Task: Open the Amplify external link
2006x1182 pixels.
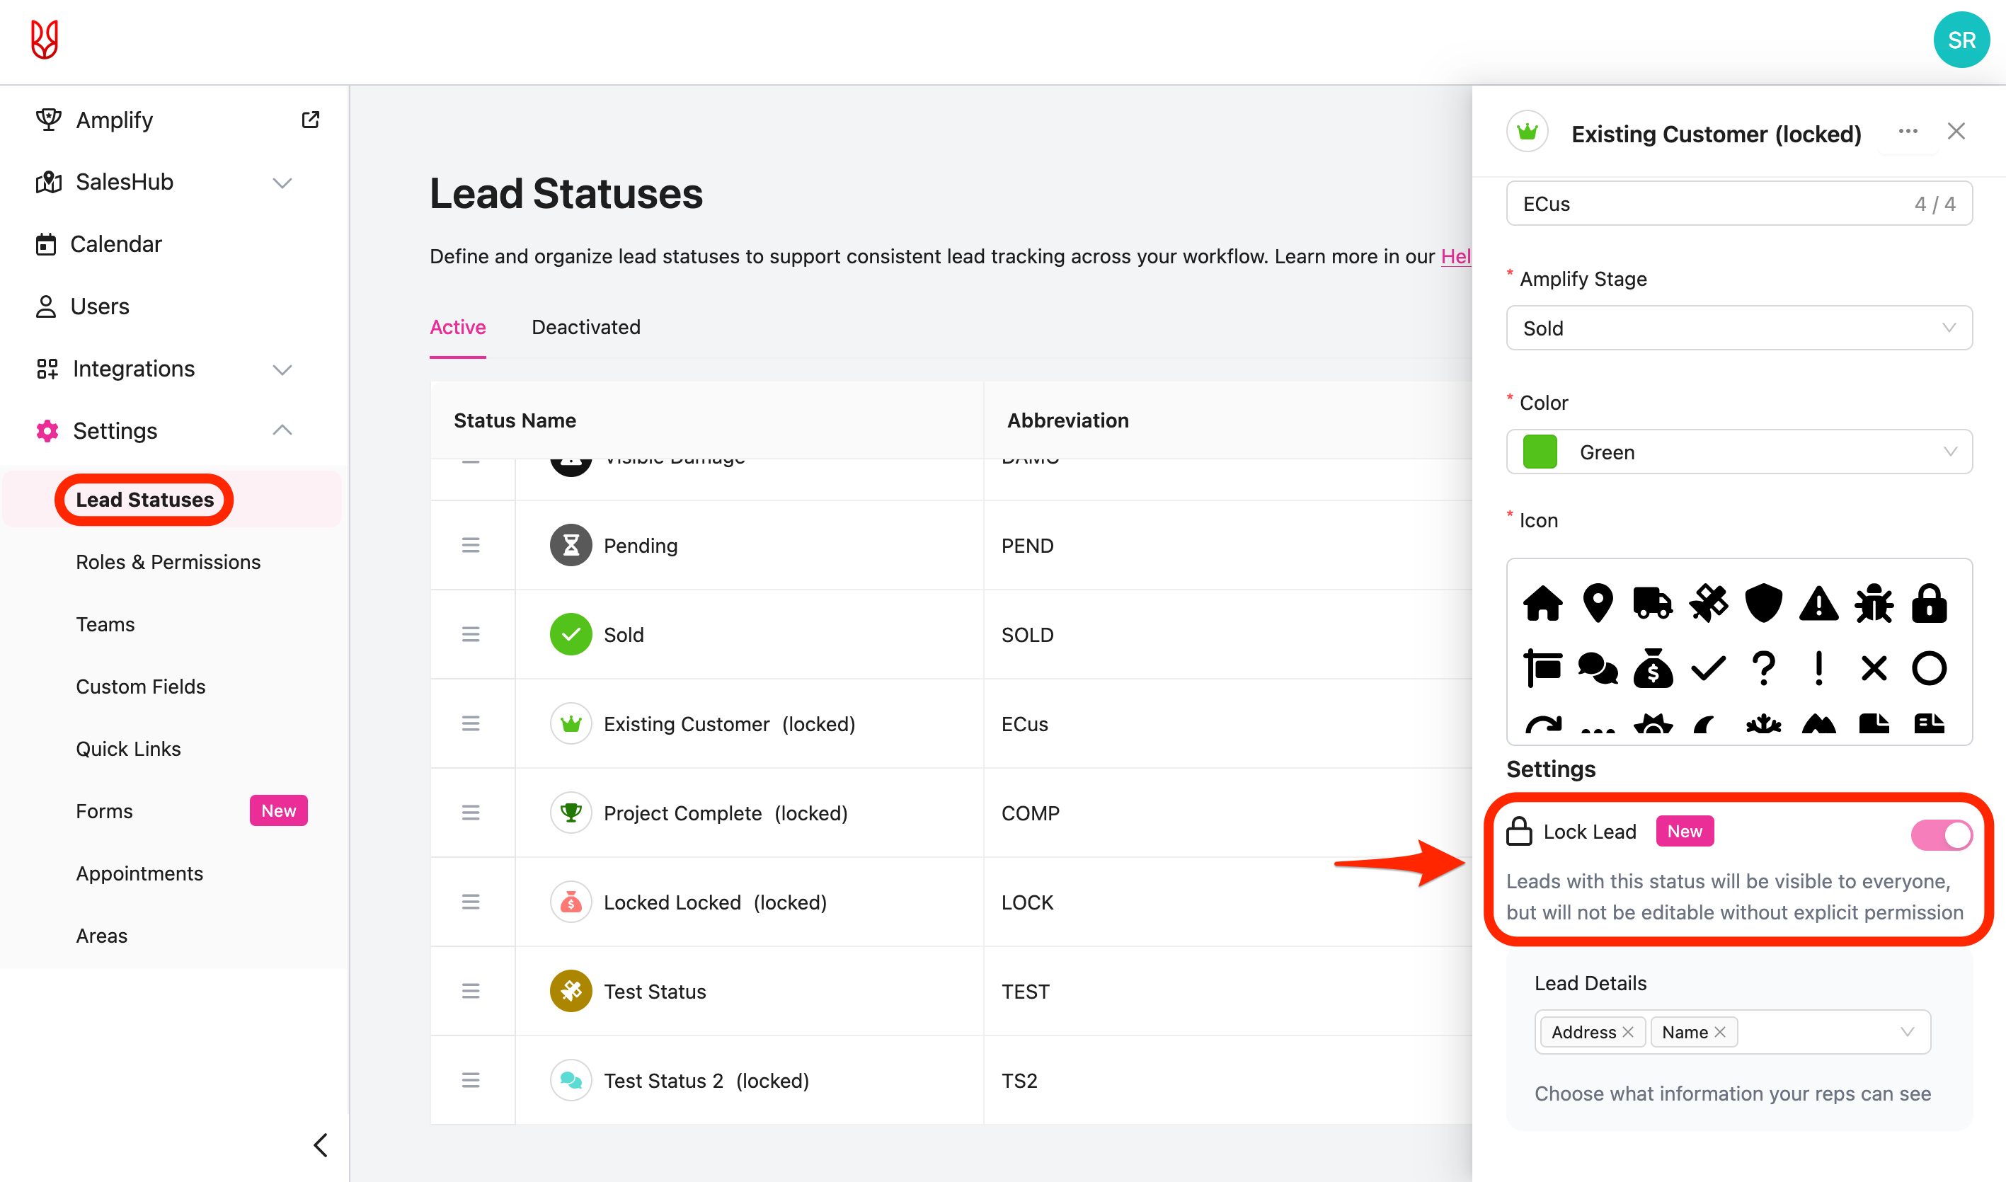Action: click(x=311, y=120)
